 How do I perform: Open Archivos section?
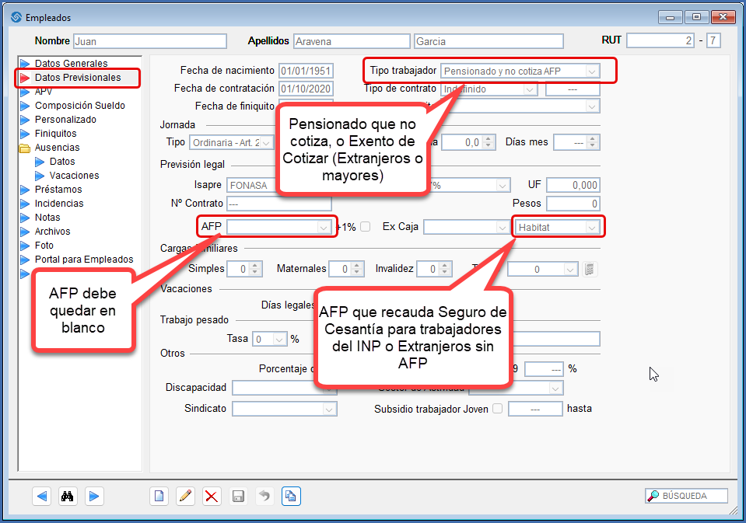(52, 232)
